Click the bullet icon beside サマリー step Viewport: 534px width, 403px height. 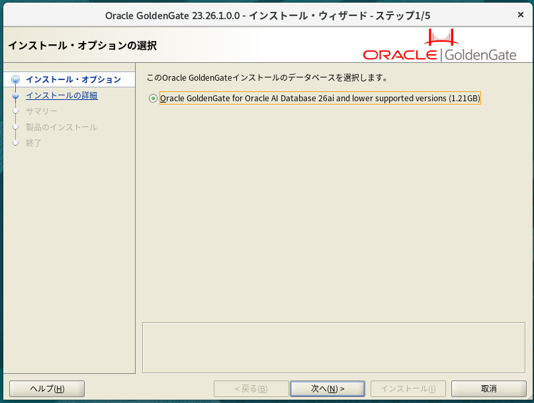16,112
